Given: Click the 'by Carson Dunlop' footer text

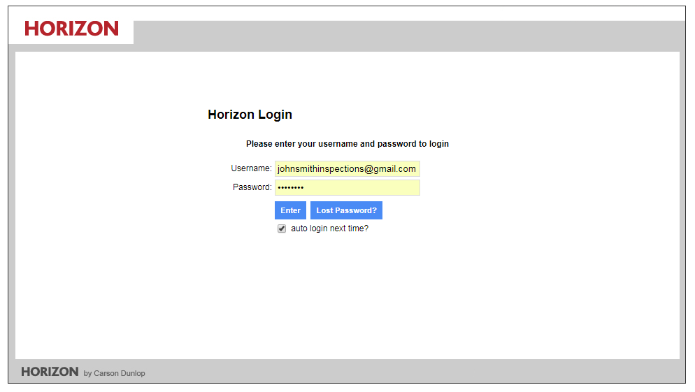Looking at the screenshot, I should point(114,373).
